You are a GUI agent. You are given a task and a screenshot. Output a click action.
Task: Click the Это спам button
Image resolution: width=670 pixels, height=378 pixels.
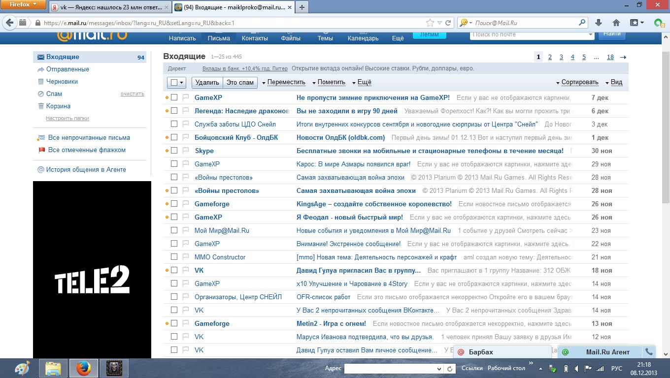240,83
